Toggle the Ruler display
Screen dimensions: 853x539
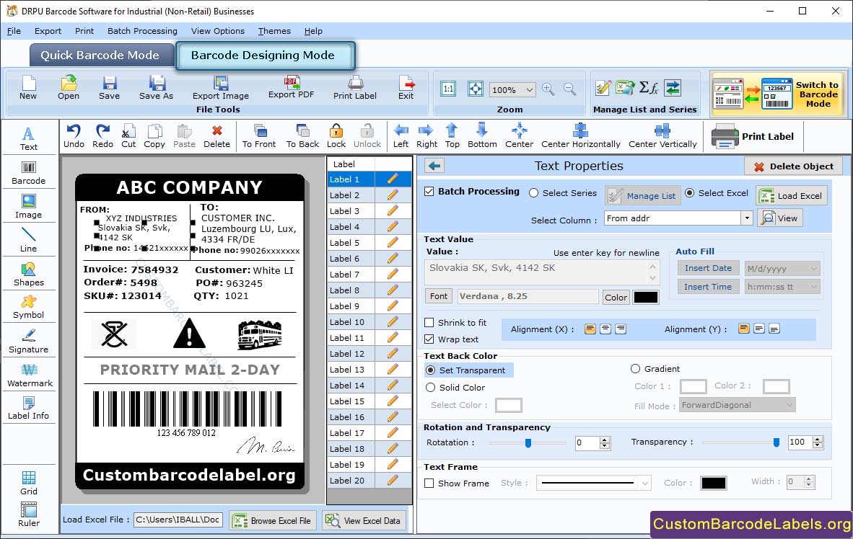pos(29,514)
